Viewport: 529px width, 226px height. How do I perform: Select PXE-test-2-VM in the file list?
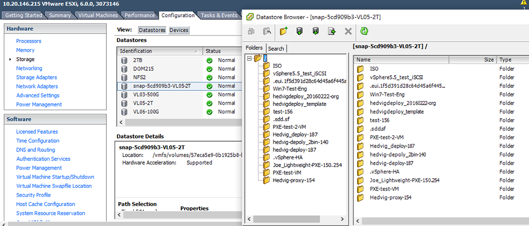point(387,138)
